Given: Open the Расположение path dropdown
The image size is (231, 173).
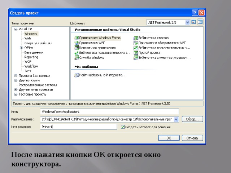Looking at the screenshot, I should tap(176, 119).
